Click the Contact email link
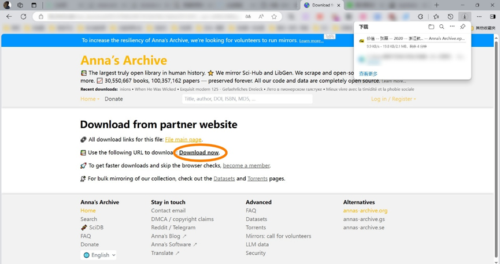The height and width of the screenshot is (264, 500). pos(168,210)
